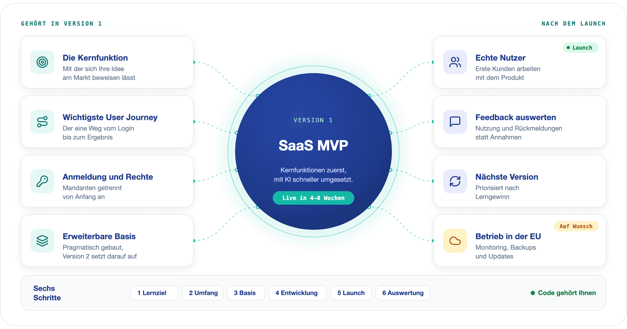Click the key icon for Anmeldung und Rechte

point(42,181)
